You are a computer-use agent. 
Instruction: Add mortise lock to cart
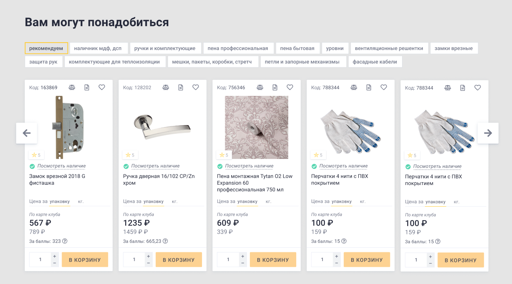[85, 260]
